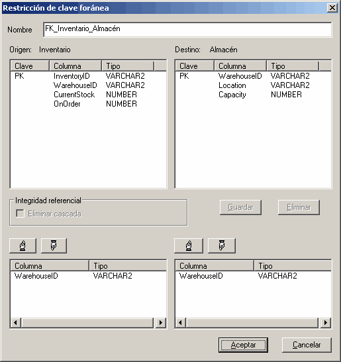Toggle the Eliminar cascada checkbox

[x=20, y=214]
